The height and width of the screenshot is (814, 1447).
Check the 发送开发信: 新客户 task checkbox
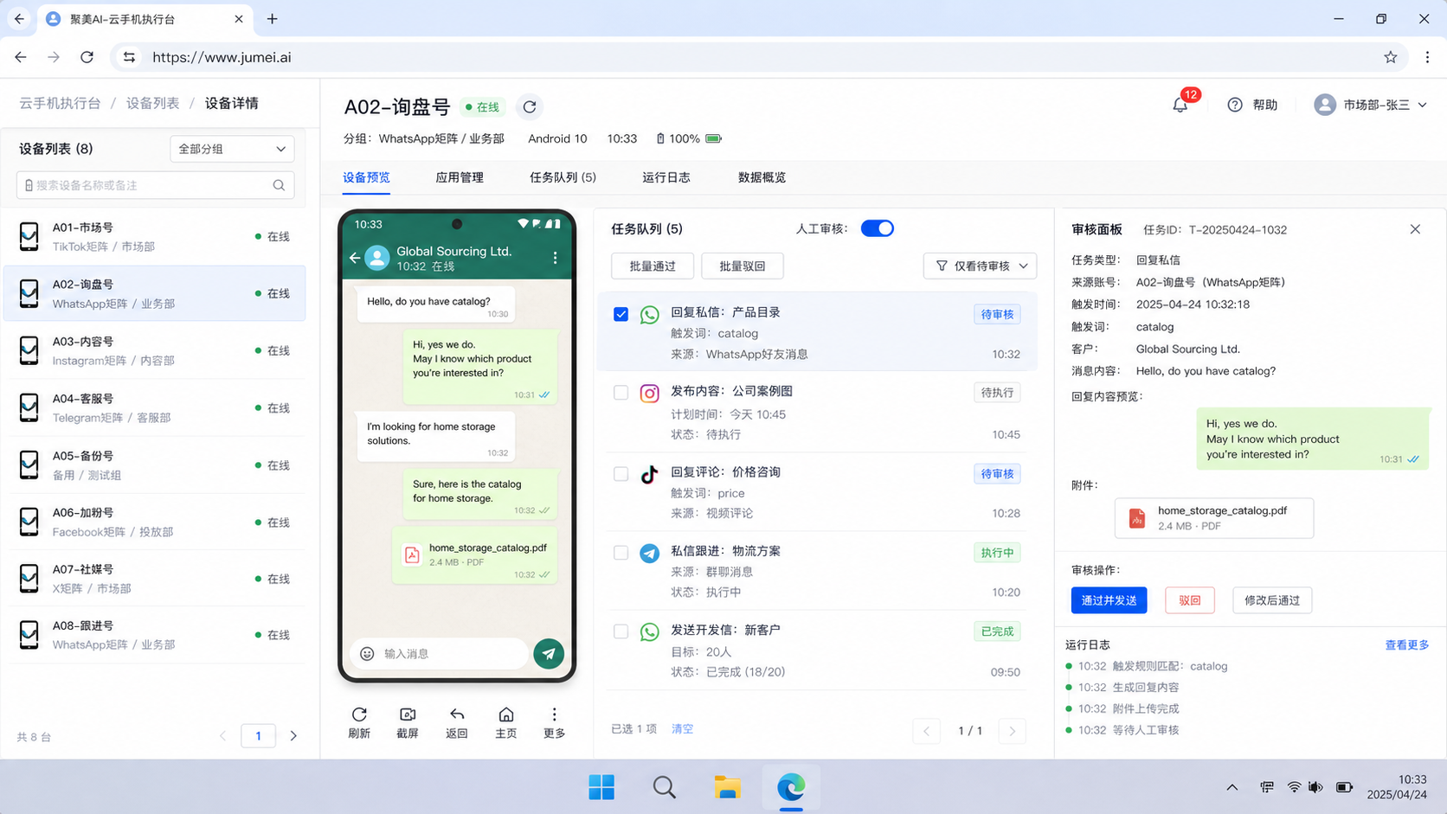tap(621, 631)
